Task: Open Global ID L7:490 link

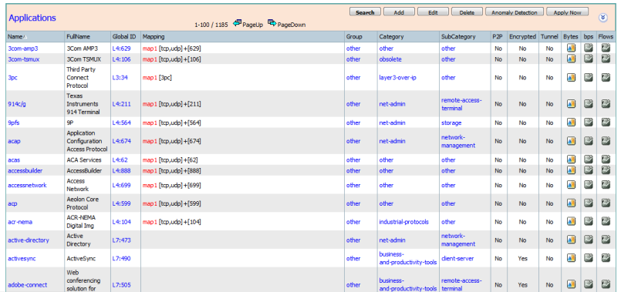Action: click(121, 258)
